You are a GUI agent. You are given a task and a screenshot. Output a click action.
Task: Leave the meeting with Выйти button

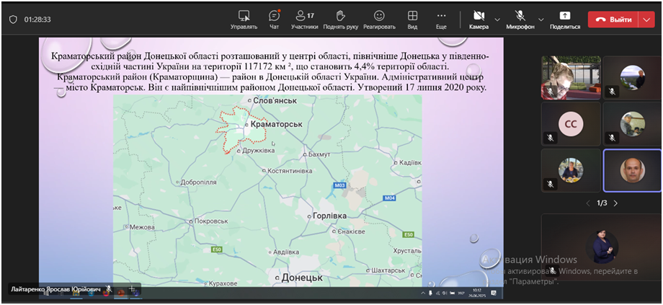click(613, 19)
